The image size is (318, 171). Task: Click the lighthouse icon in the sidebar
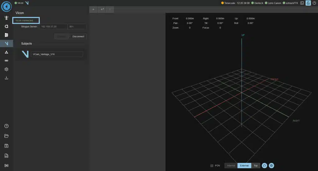(x=7, y=18)
